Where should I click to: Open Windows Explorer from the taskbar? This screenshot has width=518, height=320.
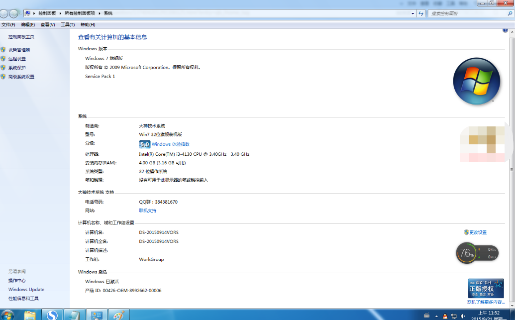click(30, 315)
